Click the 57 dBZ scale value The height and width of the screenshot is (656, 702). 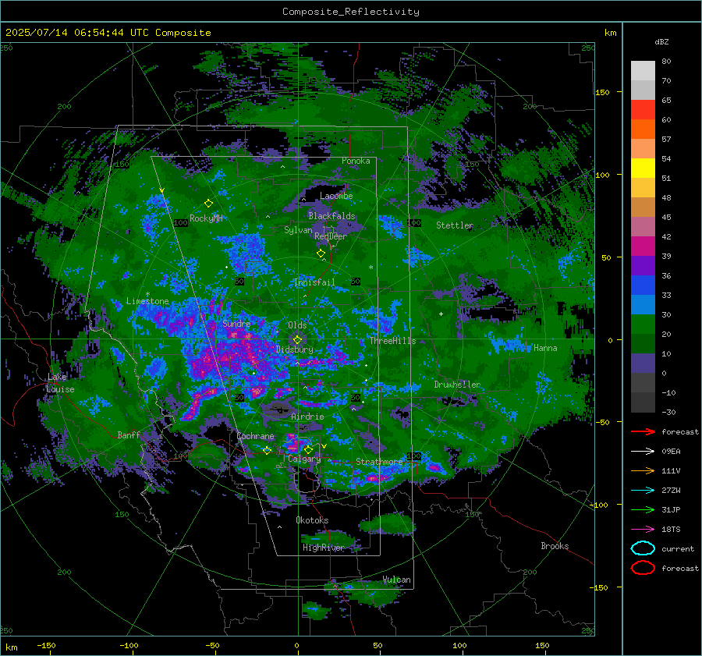coord(666,140)
